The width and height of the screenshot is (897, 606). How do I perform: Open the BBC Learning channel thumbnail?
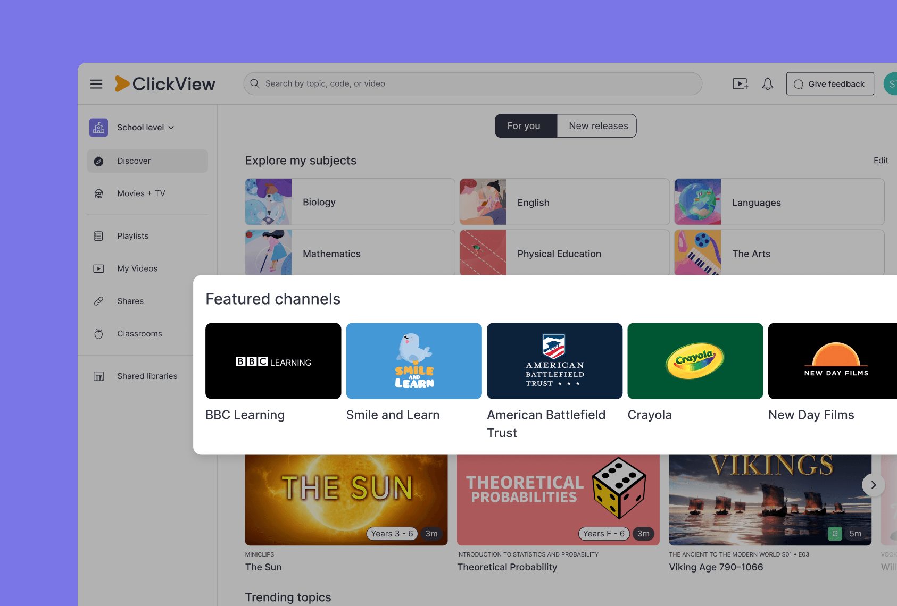[273, 361]
